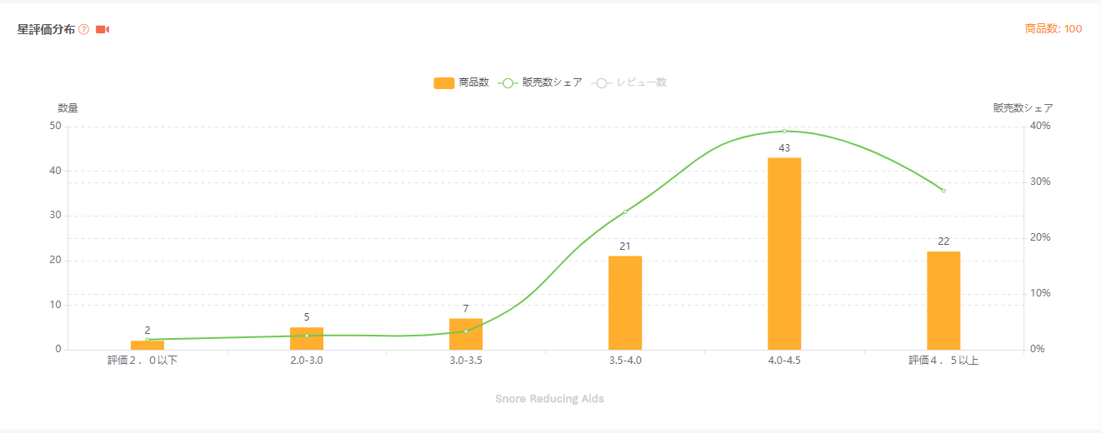Image resolution: width=1101 pixels, height=433 pixels.
Task: Select the green line point above 3.5-4.0 bar
Action: coord(625,212)
